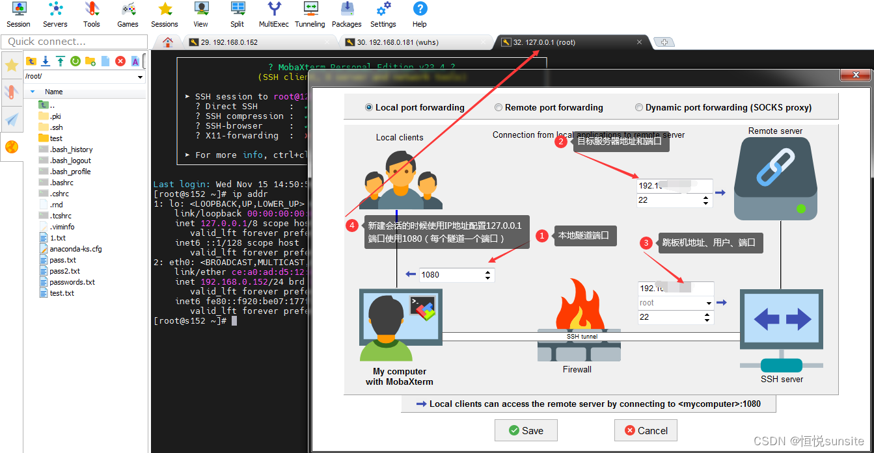Open the Games toolbar button
874x453 pixels.
(128, 15)
